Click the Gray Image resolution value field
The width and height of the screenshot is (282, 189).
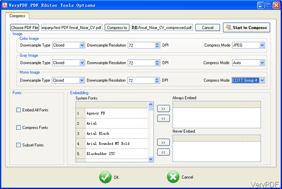[x=141, y=63]
